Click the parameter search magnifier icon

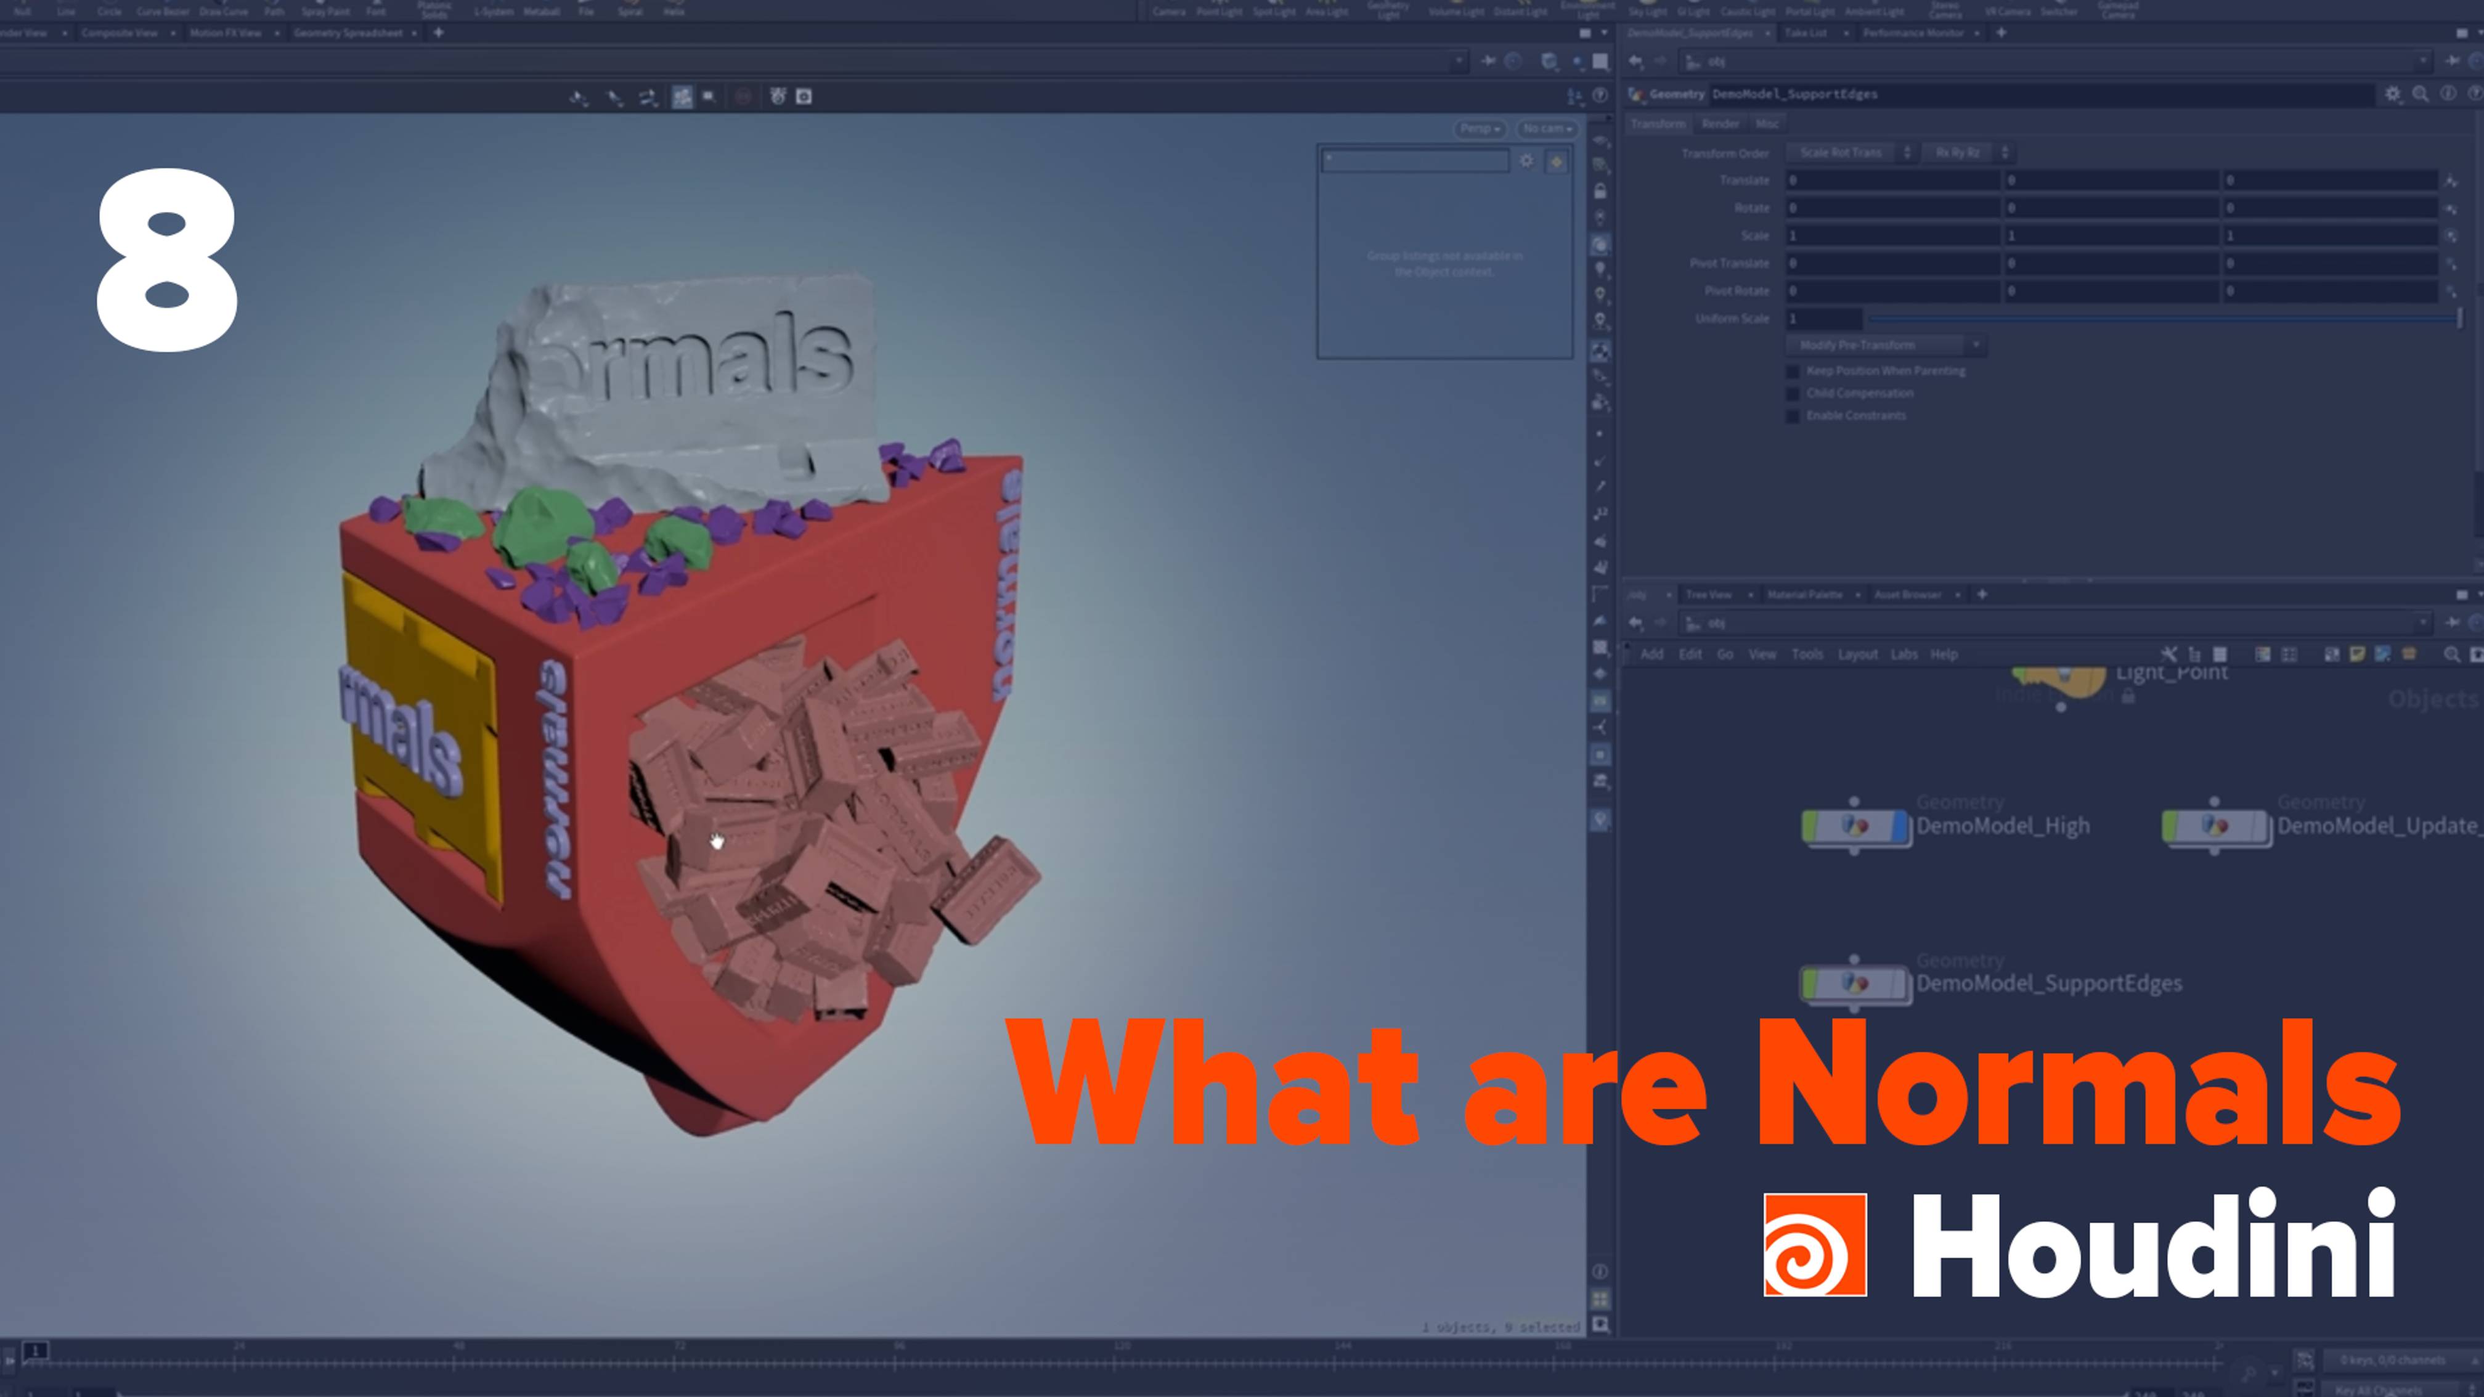coord(2421,94)
